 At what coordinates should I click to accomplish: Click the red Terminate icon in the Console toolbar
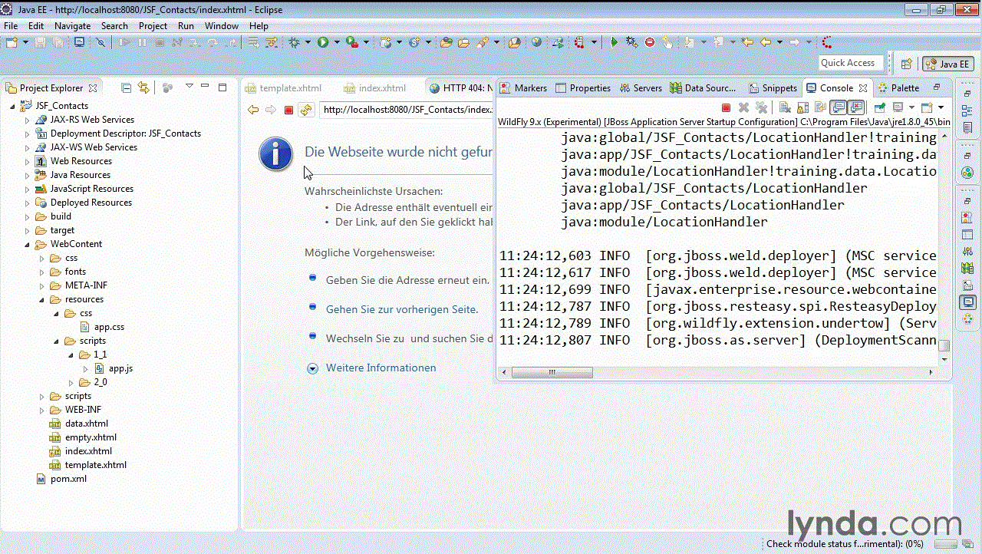coord(726,108)
